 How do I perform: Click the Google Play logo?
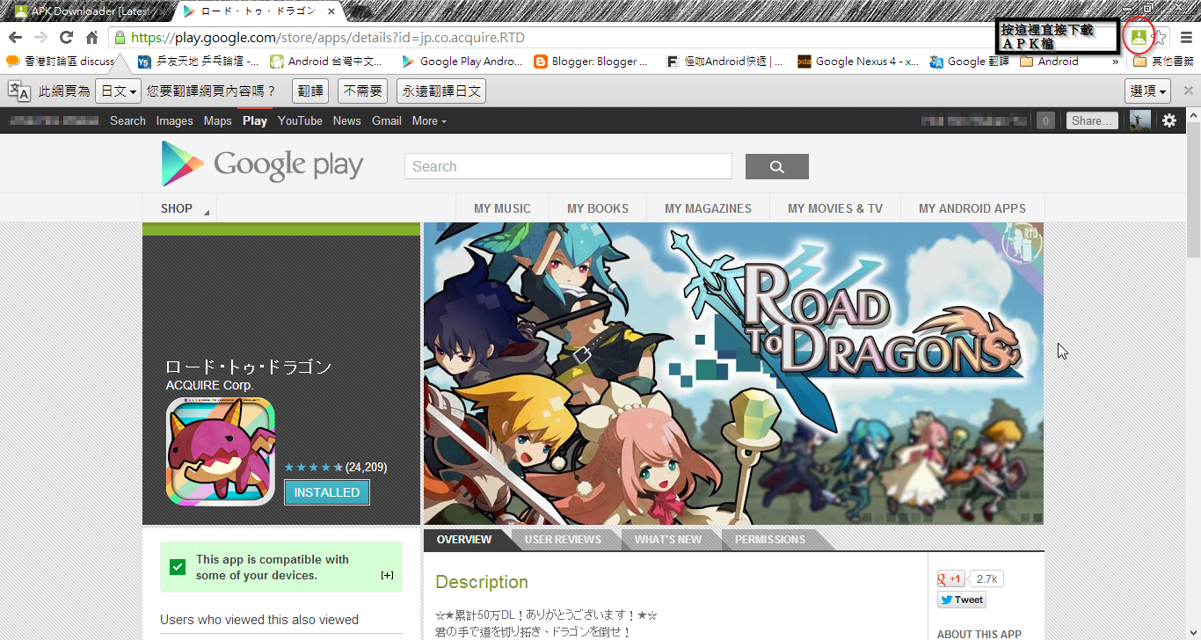click(x=262, y=164)
